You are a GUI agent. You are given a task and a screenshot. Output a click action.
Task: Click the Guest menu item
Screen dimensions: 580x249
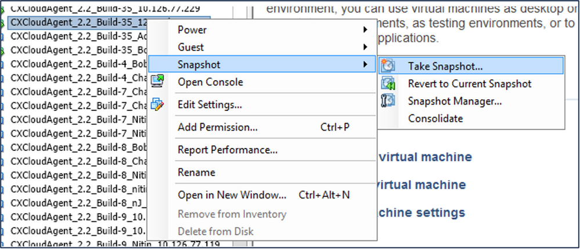191,47
